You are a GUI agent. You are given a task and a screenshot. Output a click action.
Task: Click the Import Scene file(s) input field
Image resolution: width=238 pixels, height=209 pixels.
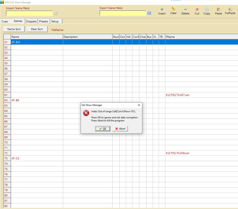29,13
